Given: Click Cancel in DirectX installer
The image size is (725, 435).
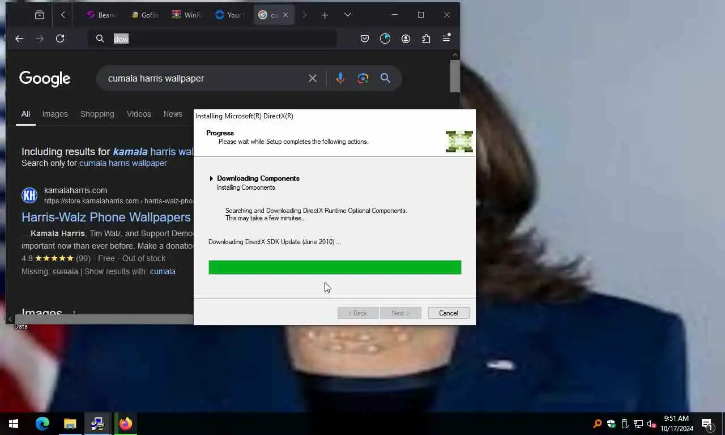Looking at the screenshot, I should click(448, 313).
